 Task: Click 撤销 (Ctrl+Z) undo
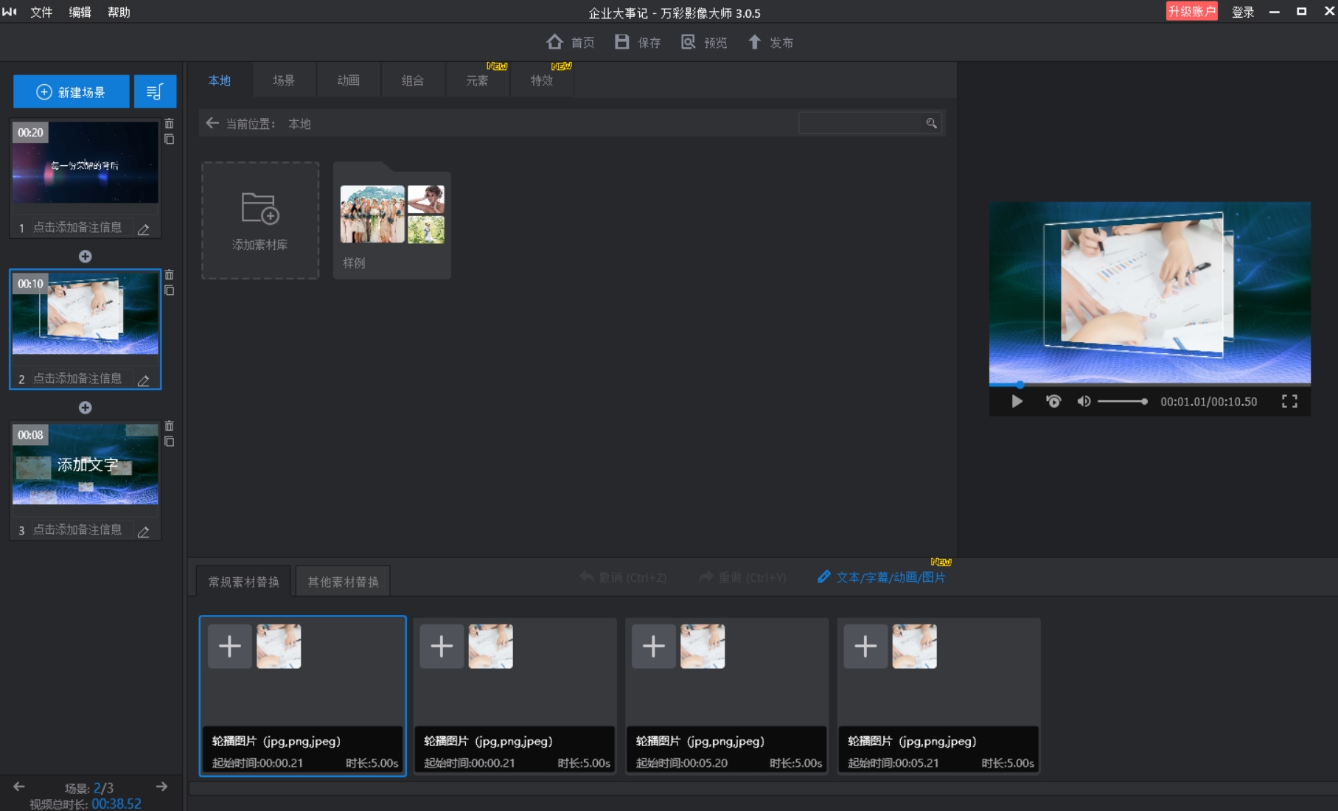coord(623,577)
